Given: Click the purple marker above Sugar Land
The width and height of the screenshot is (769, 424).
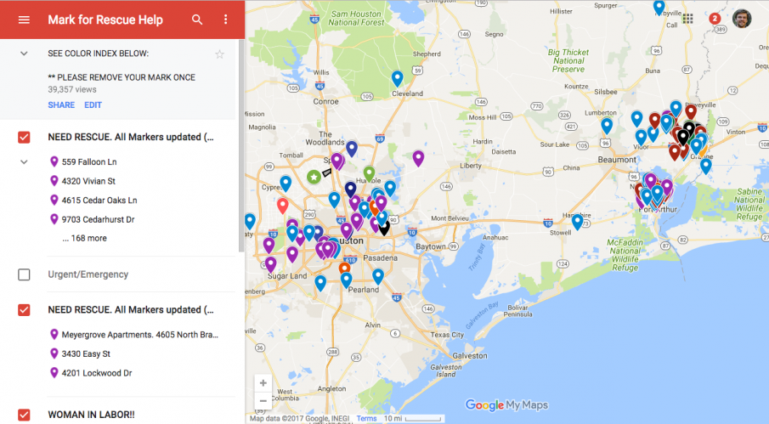Looking at the screenshot, I should pos(270,264).
